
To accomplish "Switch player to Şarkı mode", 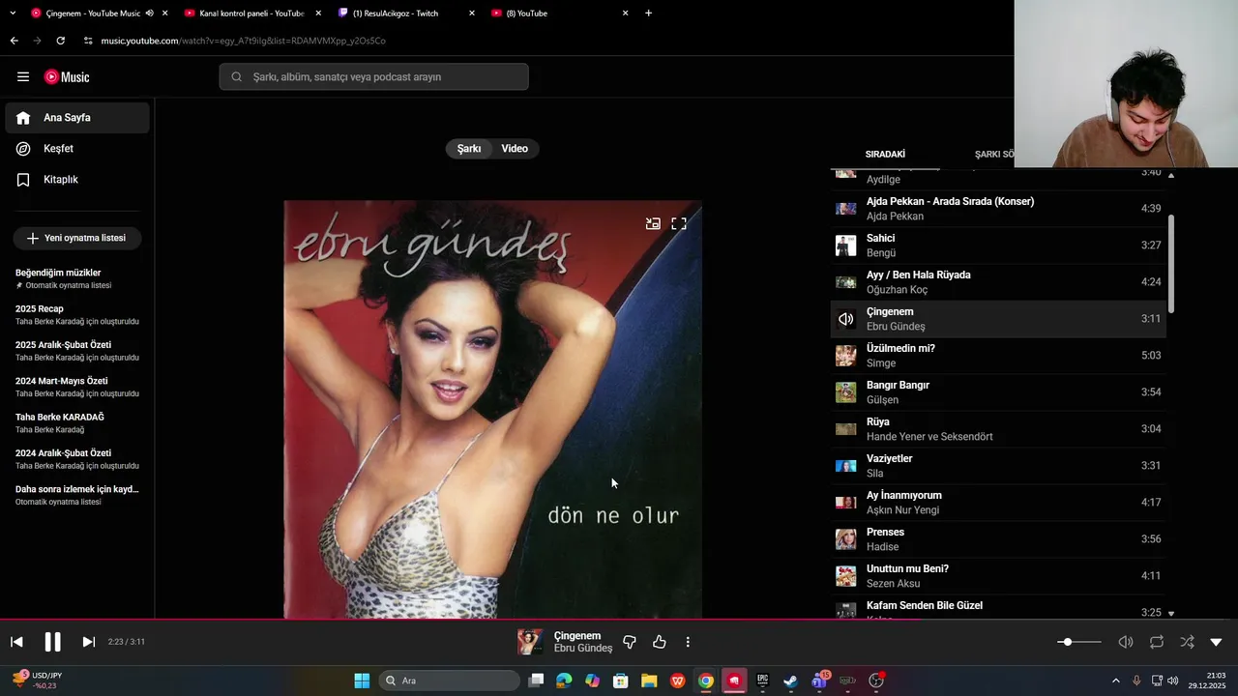I will click(x=469, y=149).
